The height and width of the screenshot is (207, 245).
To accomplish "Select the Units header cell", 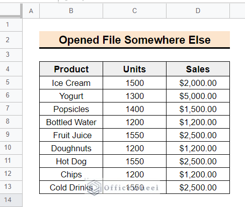I will 134,69.
